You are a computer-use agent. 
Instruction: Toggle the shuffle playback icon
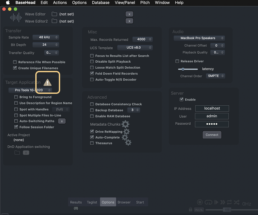tap(237, 202)
